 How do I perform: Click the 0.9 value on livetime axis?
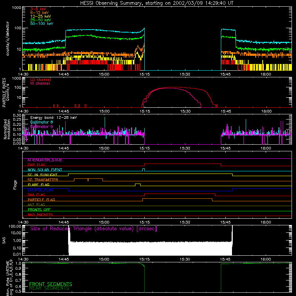tap(18, 268)
